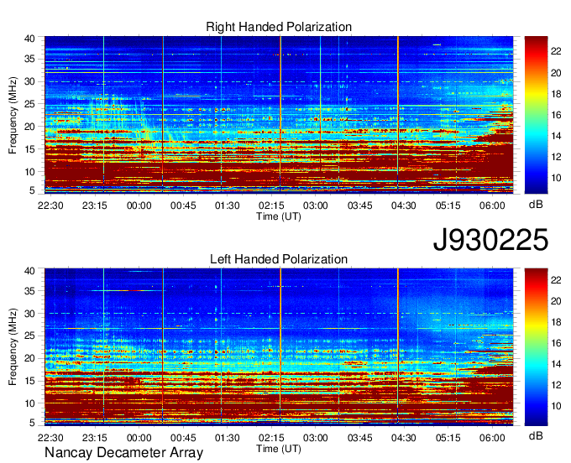571x463 pixels.
Task: Click the 06:00 time tick under left-handed plot
Action: (492, 438)
